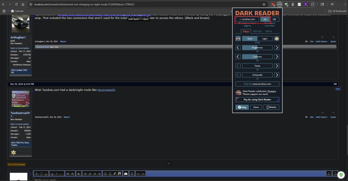Toggle Dark Reader for tundras.com
The image size is (348, 181).
click(247, 19)
